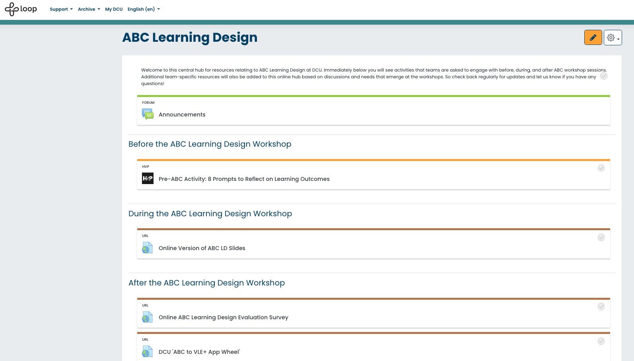The width and height of the screenshot is (634, 361).
Task: Click the Loop logo
Action: click(21, 9)
